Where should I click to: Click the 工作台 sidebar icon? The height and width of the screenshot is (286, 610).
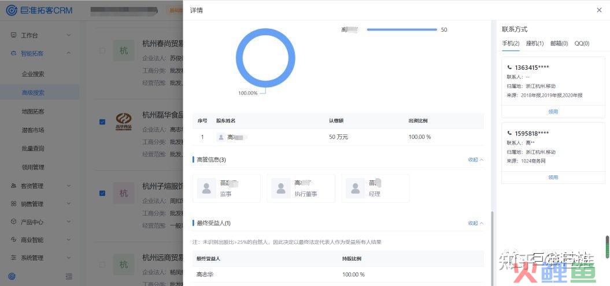14,35
